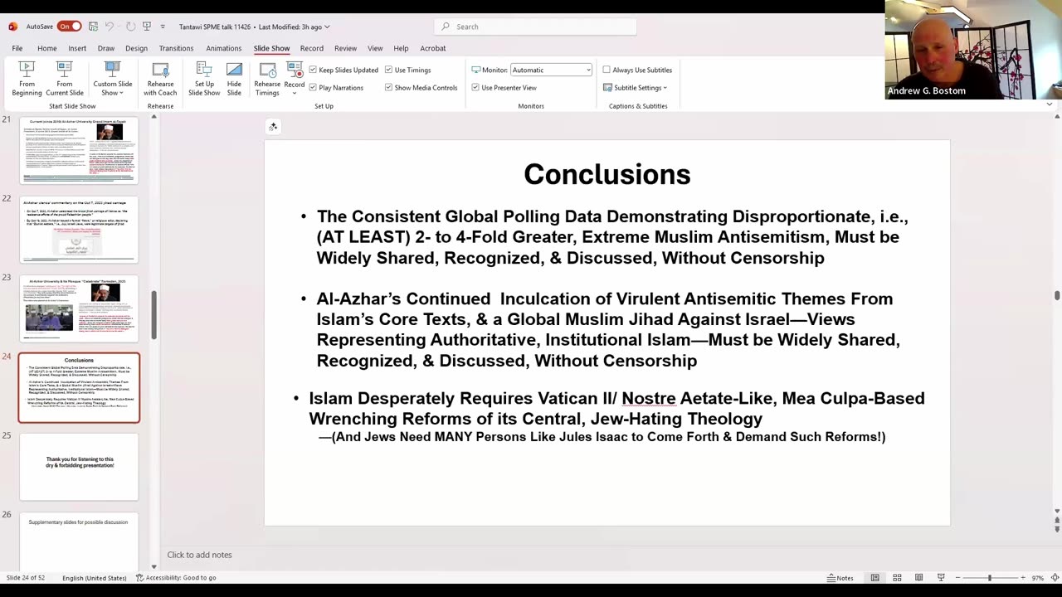Open the Home tab
1062x597 pixels.
[46, 48]
